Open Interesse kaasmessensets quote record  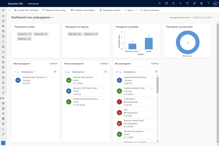tap(86, 102)
